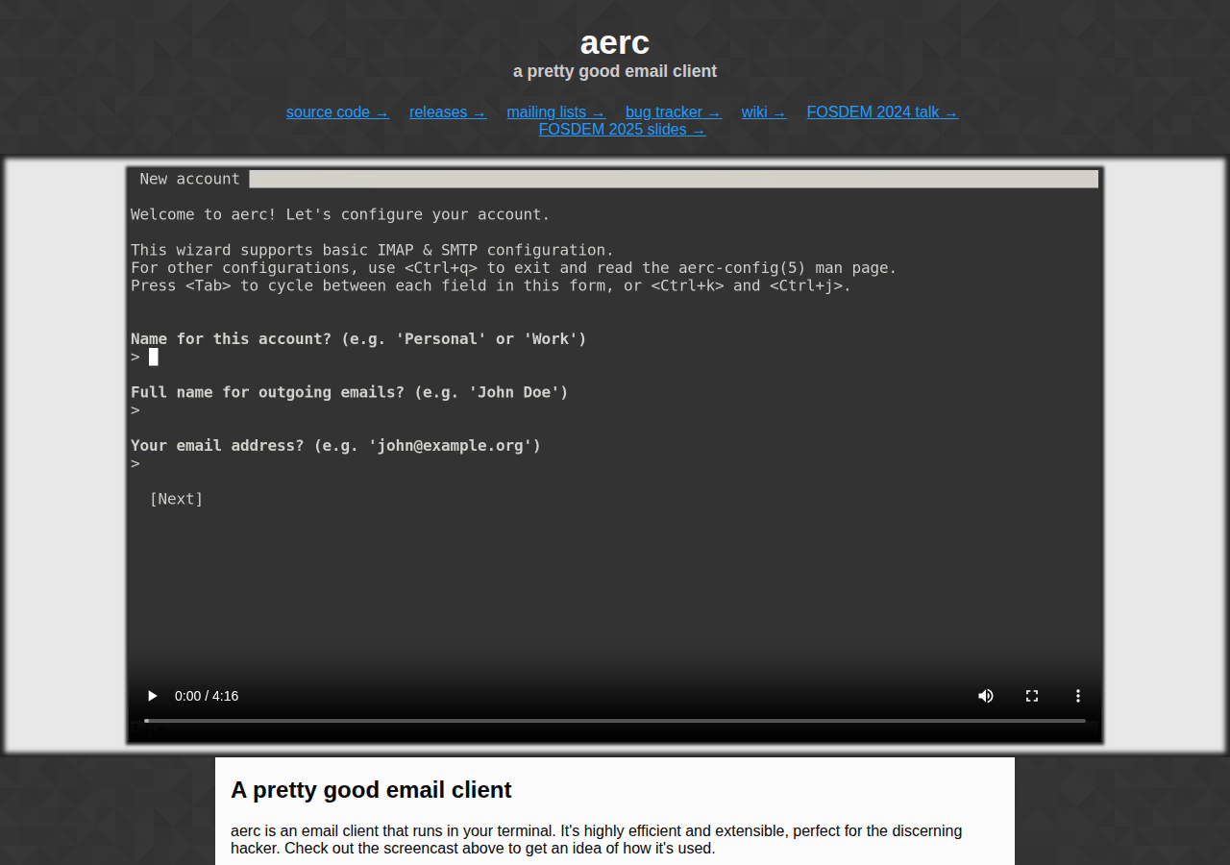Visit the mailing lists link
This screenshot has width=1230, height=865.
pos(555,112)
